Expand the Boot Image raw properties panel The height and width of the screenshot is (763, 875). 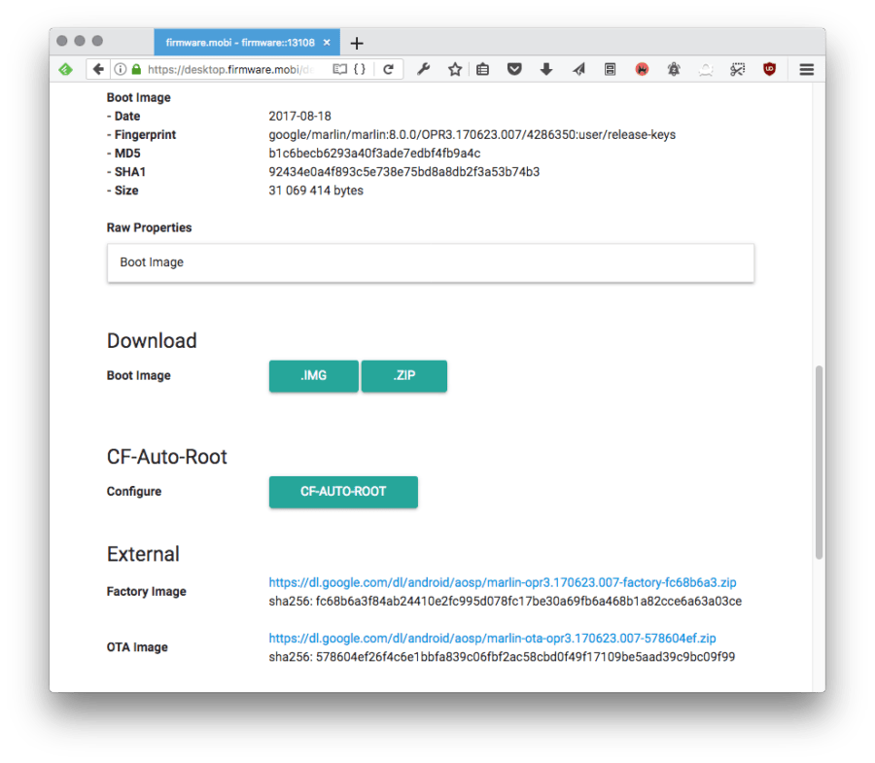[431, 262]
